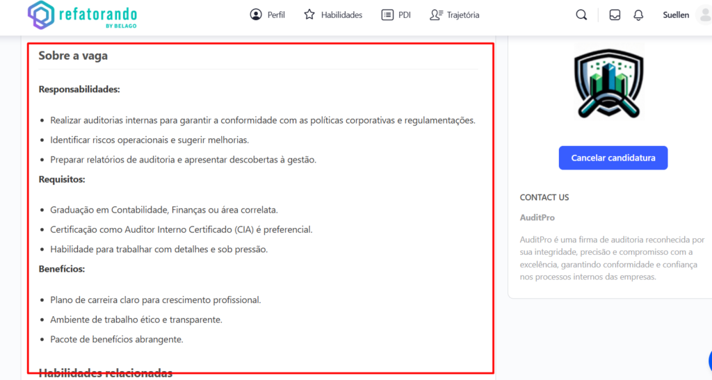Click the blue floating button at right edge
Viewport: 712px width, 380px height.
(x=709, y=361)
